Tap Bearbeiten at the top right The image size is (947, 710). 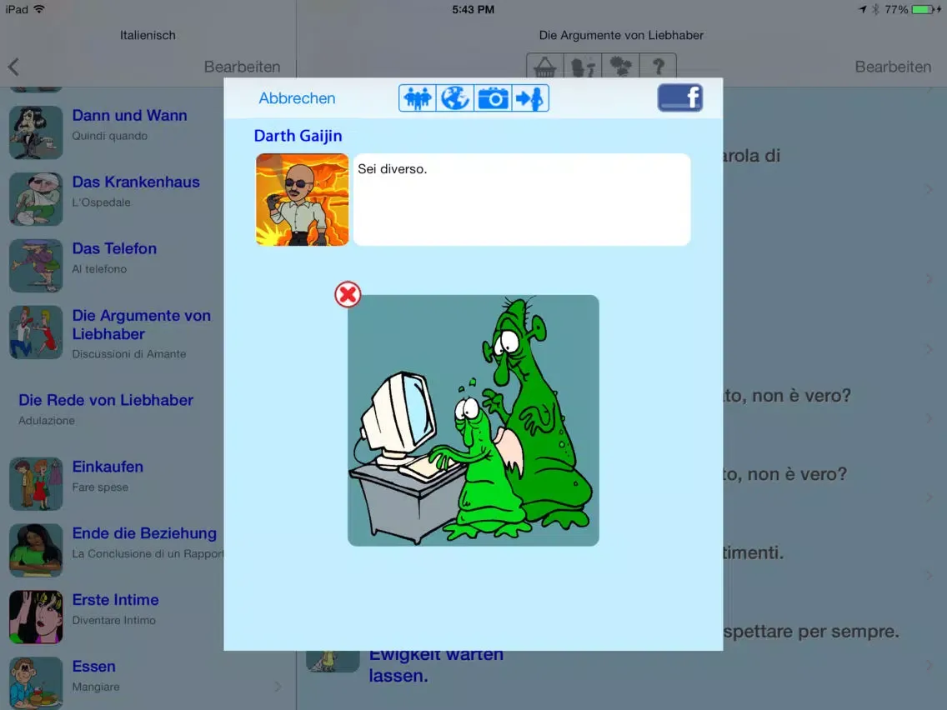tap(893, 67)
